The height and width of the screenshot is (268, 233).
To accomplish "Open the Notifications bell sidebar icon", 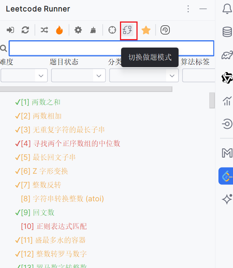I will 227,9.
